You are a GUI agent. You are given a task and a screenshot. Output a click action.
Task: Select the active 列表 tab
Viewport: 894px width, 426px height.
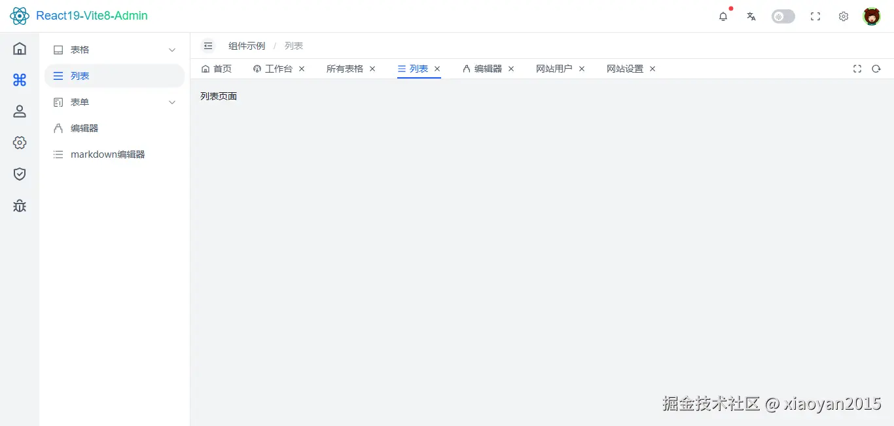(413, 69)
